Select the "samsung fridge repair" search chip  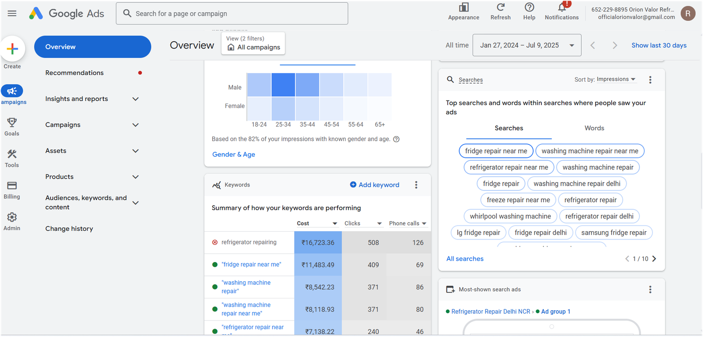click(614, 233)
